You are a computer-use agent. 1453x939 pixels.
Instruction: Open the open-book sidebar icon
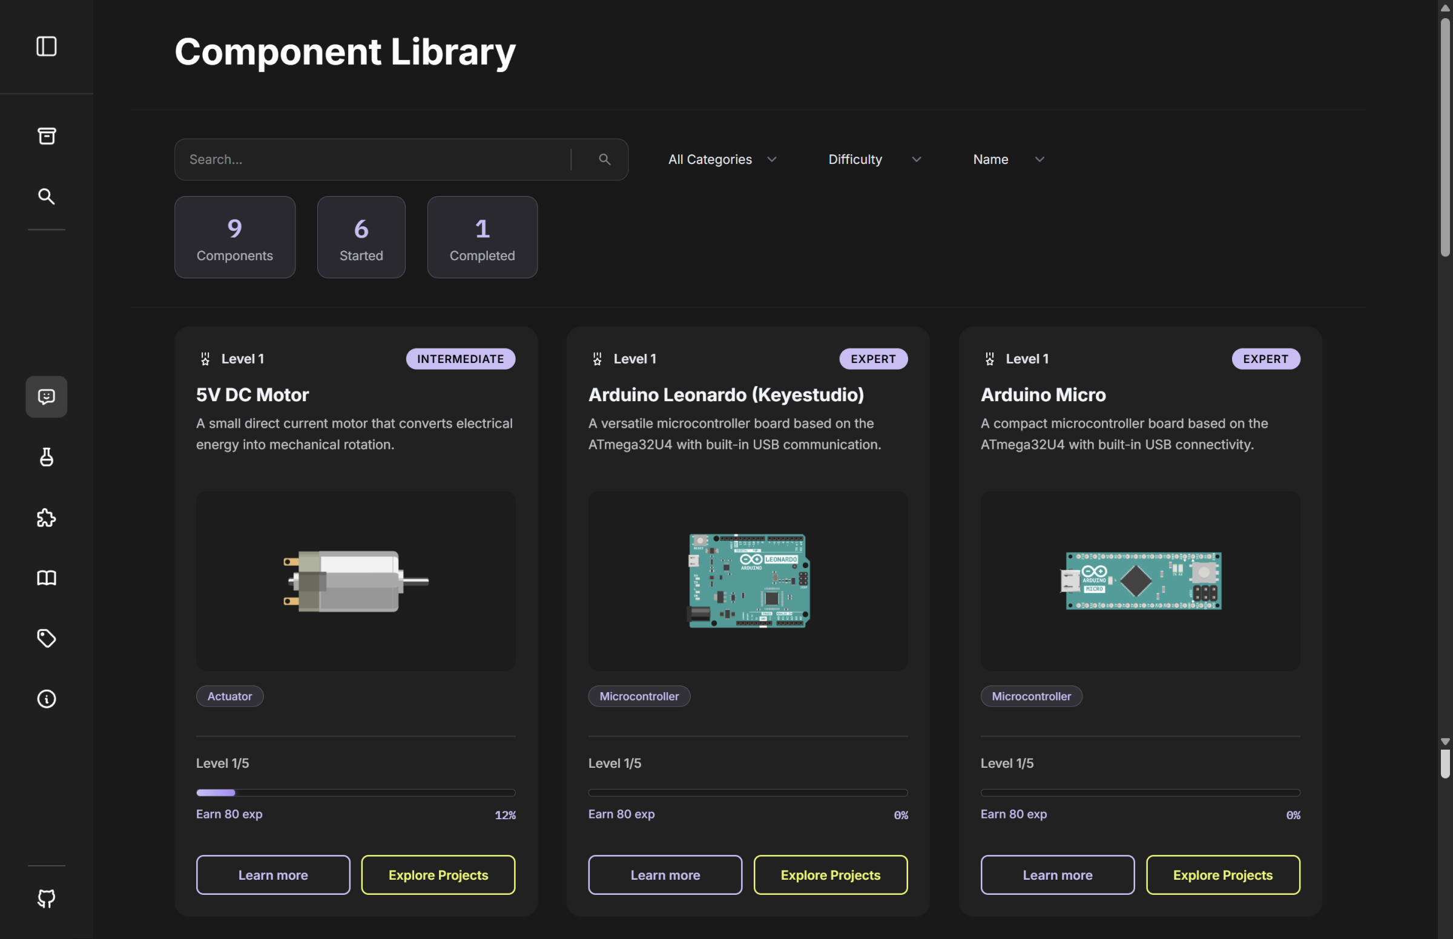coord(47,577)
